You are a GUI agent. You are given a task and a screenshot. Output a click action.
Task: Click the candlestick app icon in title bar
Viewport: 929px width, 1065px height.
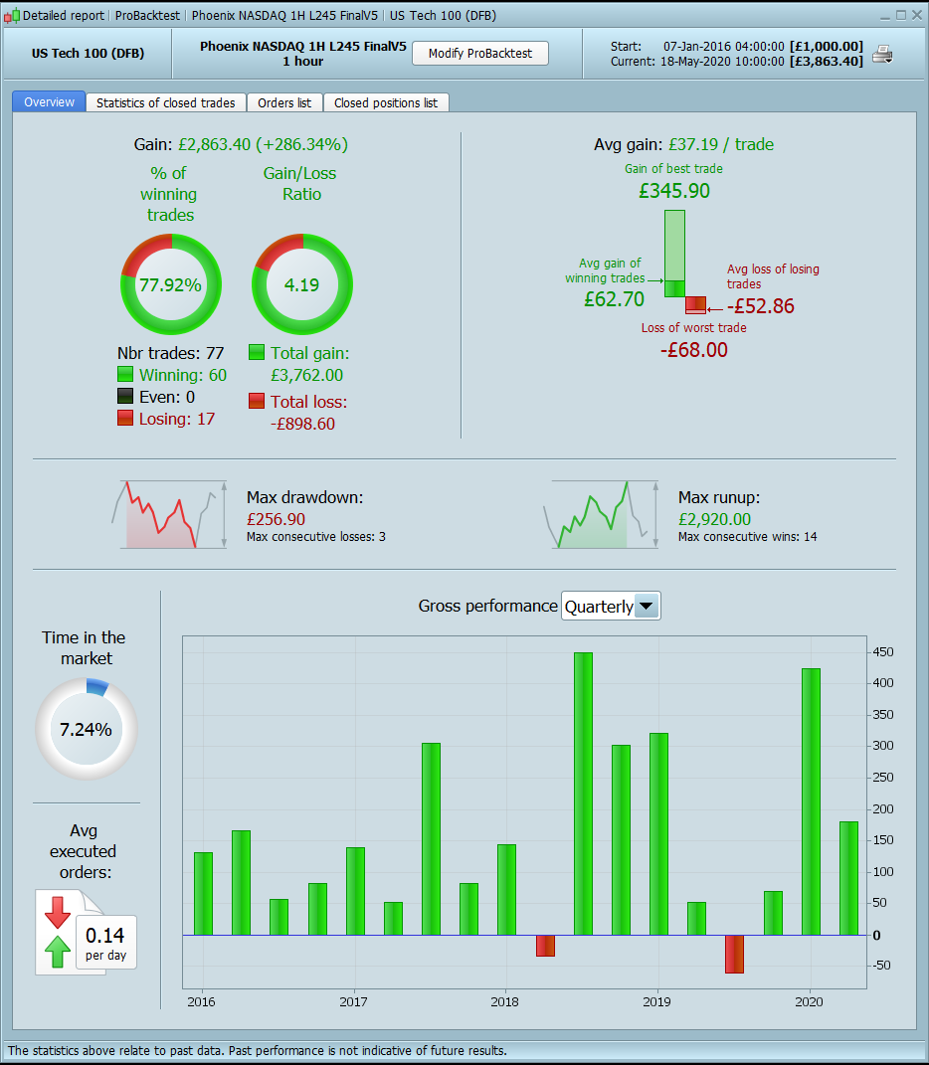12,15
